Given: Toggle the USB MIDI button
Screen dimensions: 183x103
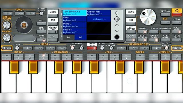Looking at the screenshot, I should (x=41, y=32).
